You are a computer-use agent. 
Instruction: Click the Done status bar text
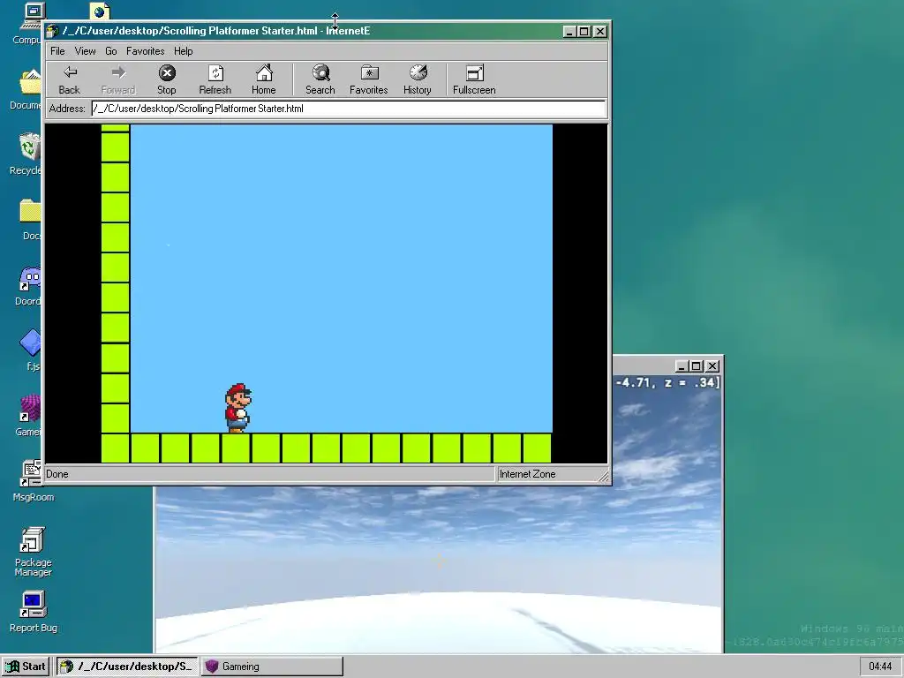(x=57, y=474)
